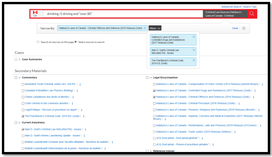Remove The Practitioner's Criminal Code filter chip

tap(194, 60)
